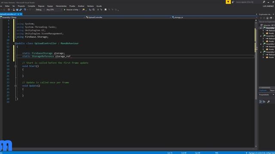Open the UploadController type navigation dropdown

(x=128, y=17)
